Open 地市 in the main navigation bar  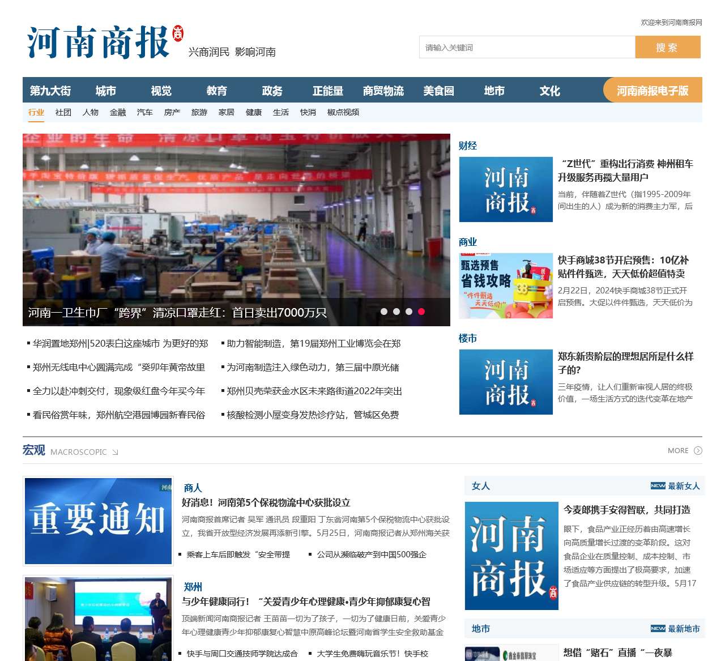click(494, 91)
